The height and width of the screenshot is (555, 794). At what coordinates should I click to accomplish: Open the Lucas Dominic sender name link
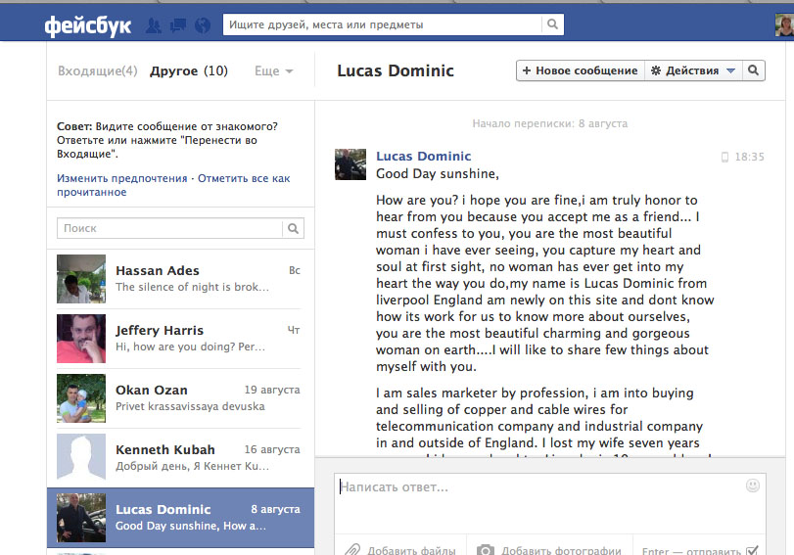(x=423, y=156)
